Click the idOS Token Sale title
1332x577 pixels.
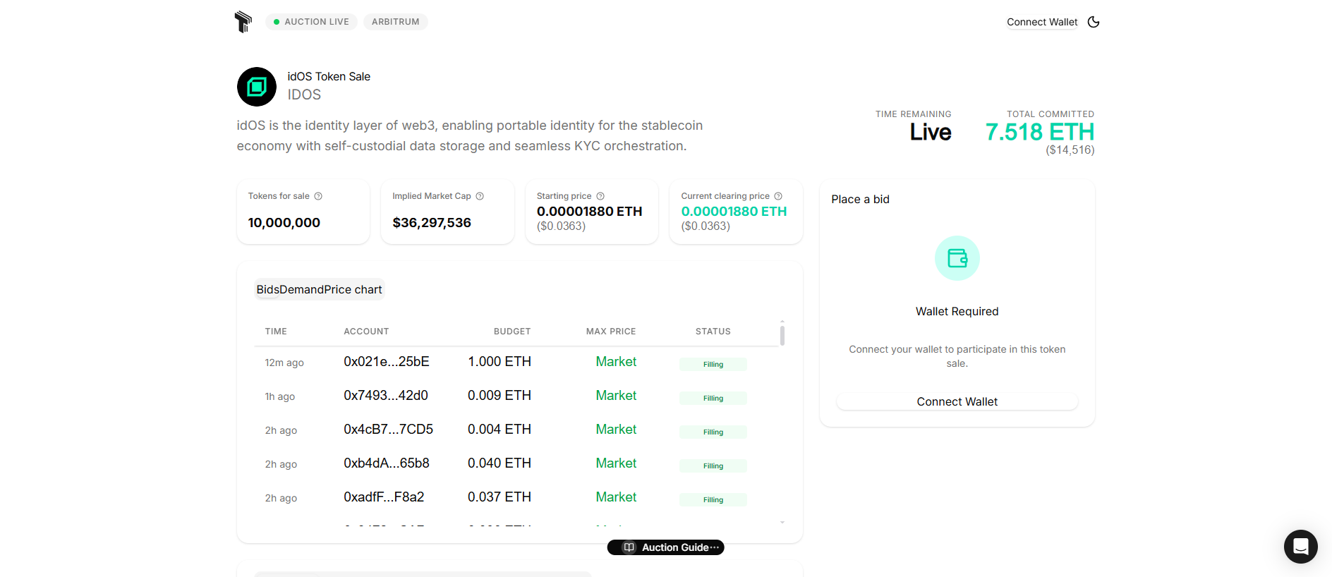pos(329,76)
